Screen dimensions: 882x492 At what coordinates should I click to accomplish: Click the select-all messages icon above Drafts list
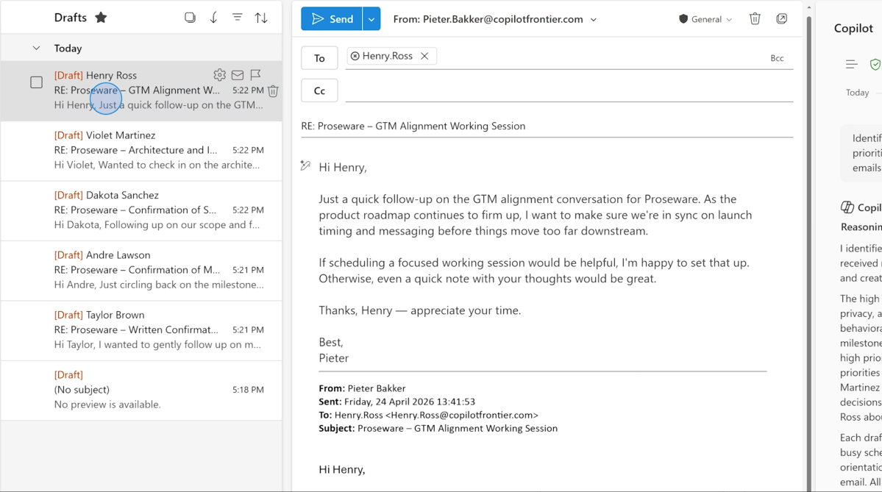190,17
